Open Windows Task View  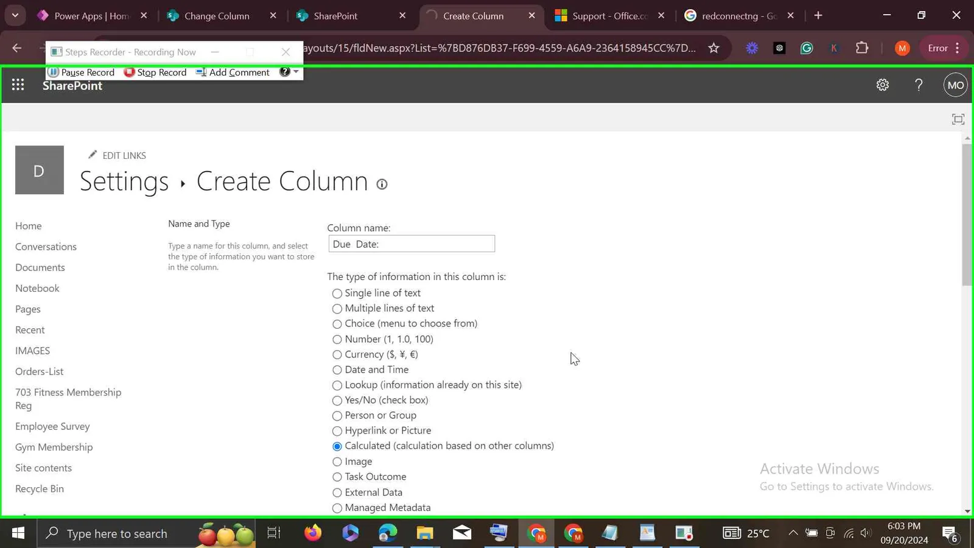[x=274, y=533]
